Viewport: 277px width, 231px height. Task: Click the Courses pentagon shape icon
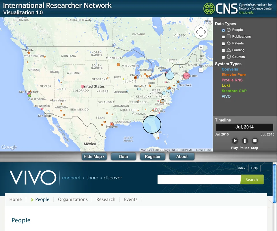click(x=229, y=57)
